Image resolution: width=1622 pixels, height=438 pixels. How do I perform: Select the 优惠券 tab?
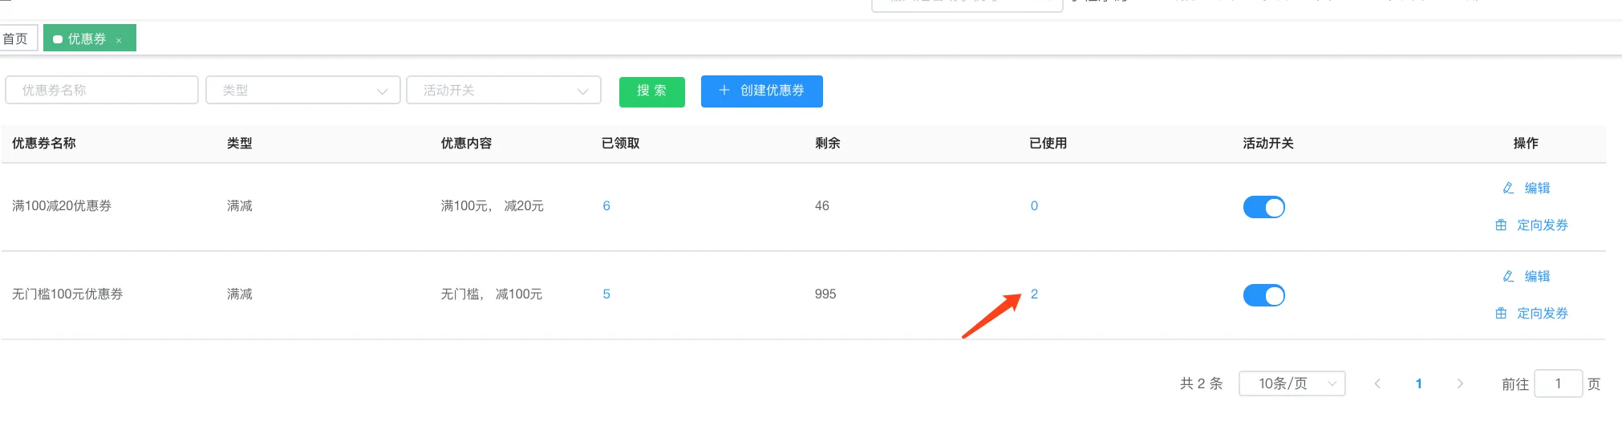tap(86, 39)
